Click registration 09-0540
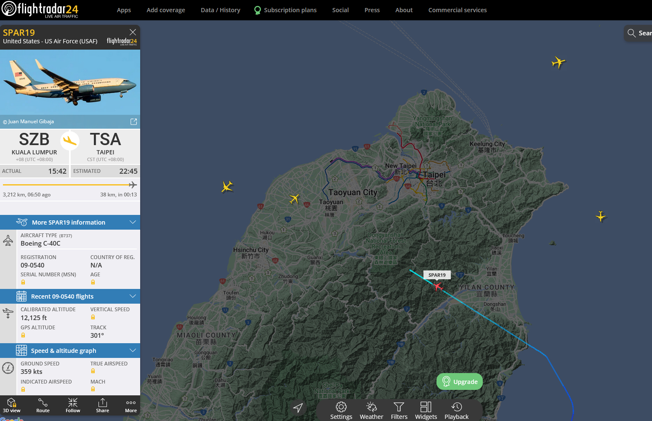The height and width of the screenshot is (421, 652). 32,265
